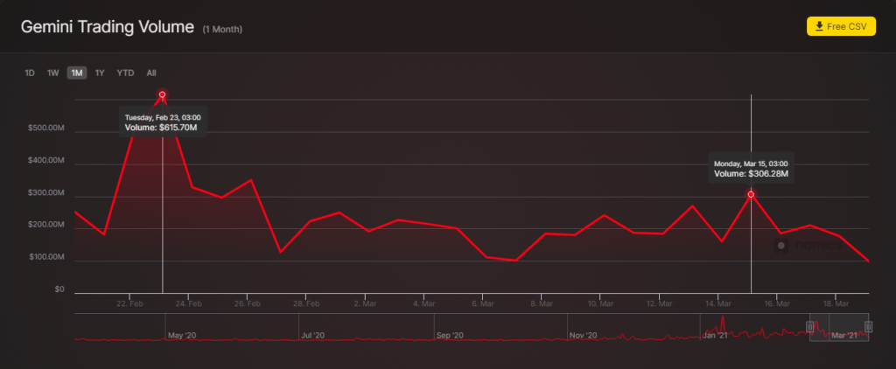Click the '22. Feb' x-axis label
Image resolution: width=896 pixels, height=369 pixels.
pyautogui.click(x=129, y=303)
